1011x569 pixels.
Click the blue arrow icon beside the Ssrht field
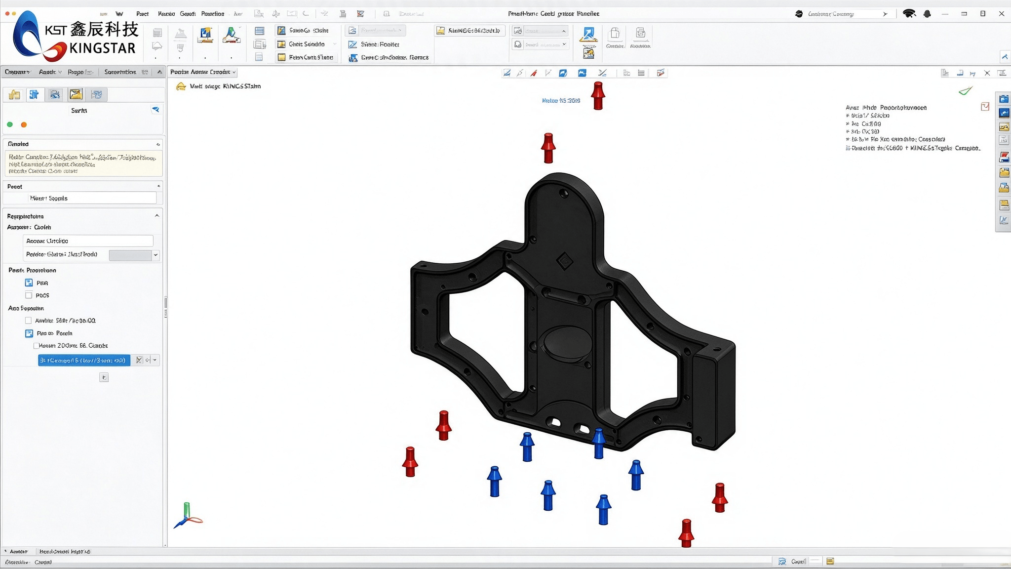coord(156,110)
